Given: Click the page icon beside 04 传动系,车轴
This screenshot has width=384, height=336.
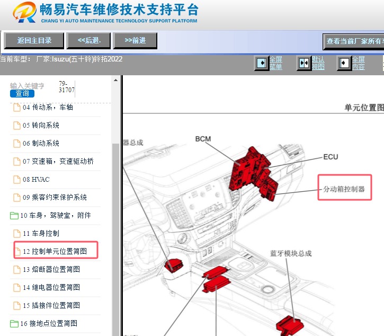Looking at the screenshot, I should click(x=17, y=108).
